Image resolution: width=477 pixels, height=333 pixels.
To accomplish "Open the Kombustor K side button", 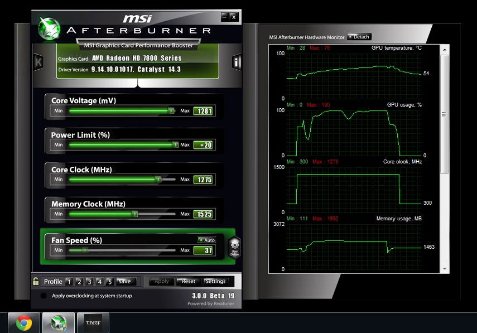I will 38,62.
